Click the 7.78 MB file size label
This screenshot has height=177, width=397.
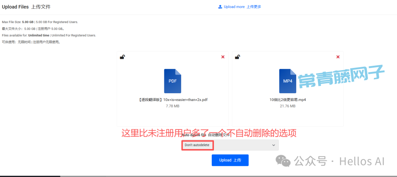click(x=172, y=106)
